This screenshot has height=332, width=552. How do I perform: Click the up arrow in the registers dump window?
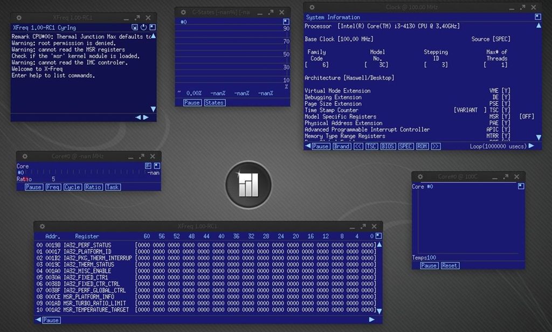click(x=379, y=244)
